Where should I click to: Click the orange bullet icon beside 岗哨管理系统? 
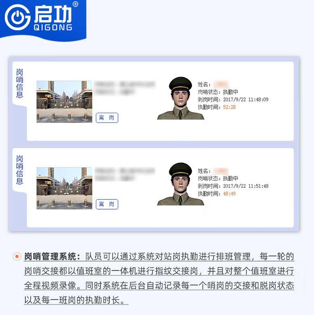(17, 256)
